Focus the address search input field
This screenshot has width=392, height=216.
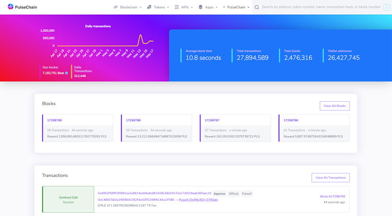tap(321, 7)
